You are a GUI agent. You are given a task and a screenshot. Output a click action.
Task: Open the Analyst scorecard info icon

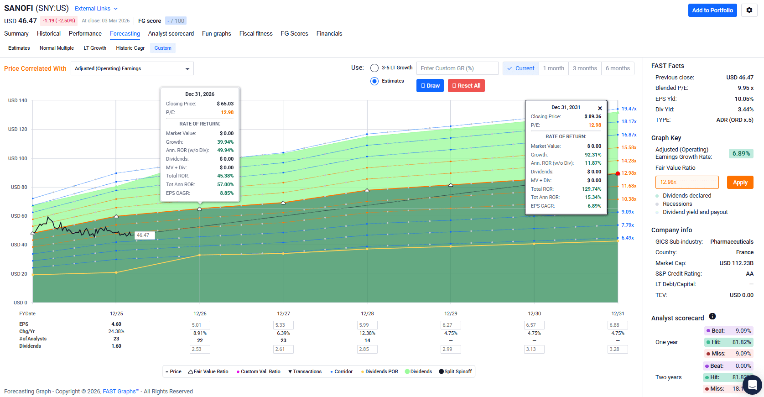pos(712,316)
